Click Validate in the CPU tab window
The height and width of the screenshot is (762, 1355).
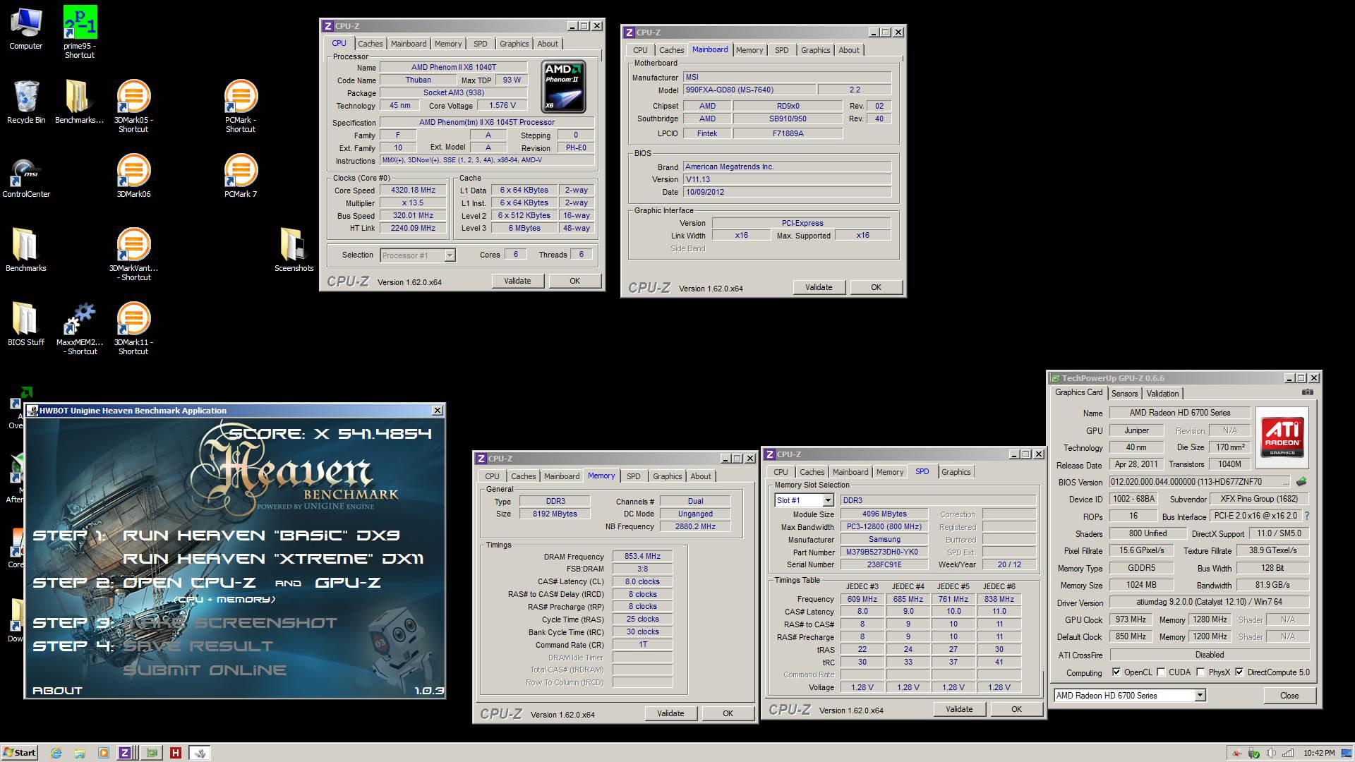coord(517,281)
